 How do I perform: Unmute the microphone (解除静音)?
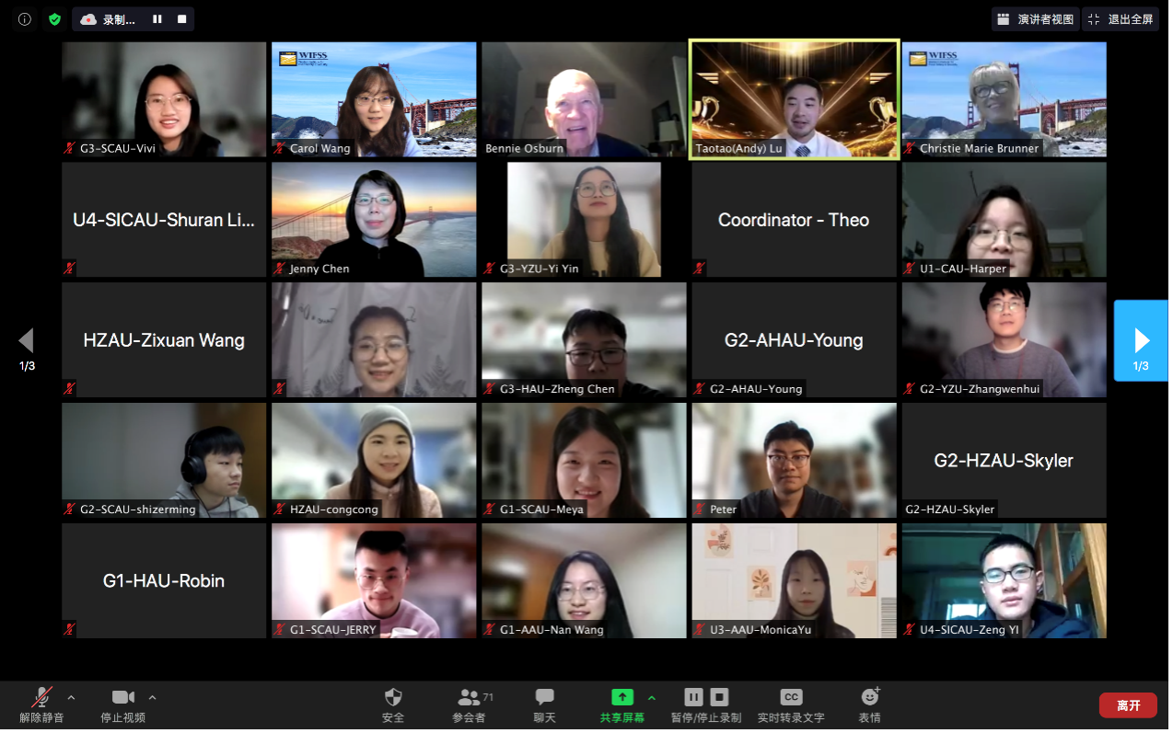tap(41, 704)
